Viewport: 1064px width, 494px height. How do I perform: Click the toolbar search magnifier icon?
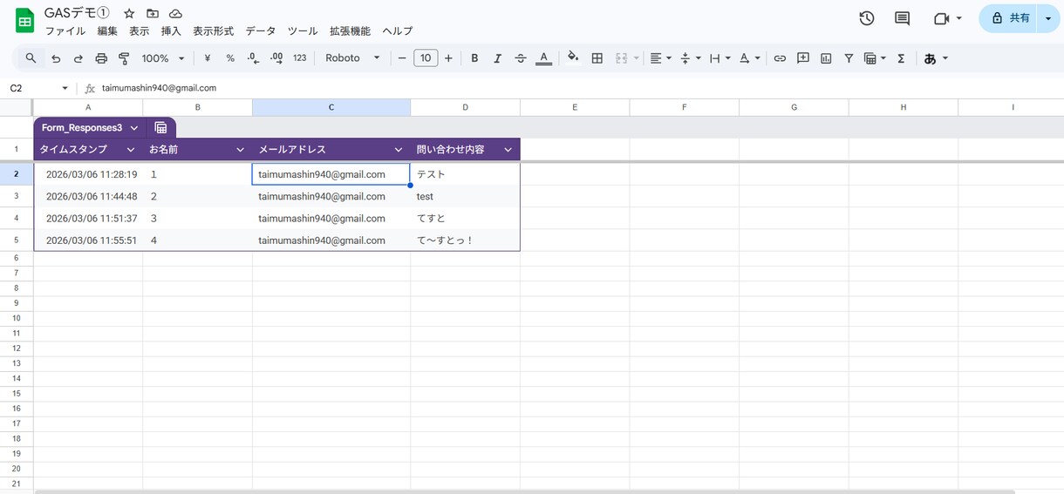(x=31, y=58)
